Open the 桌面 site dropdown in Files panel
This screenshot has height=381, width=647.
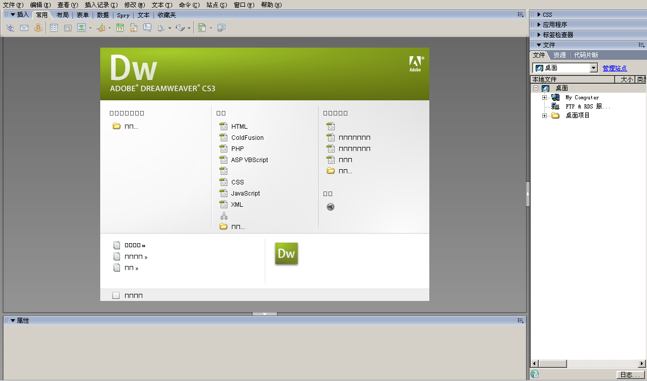tap(594, 68)
